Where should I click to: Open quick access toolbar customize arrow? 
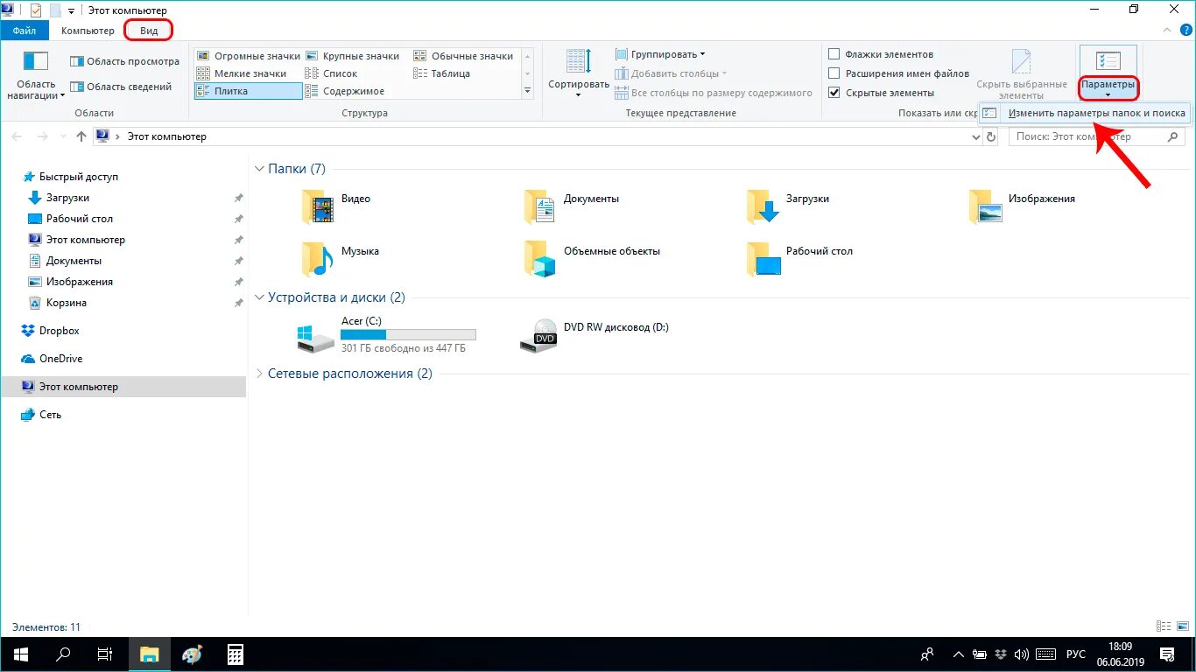(x=71, y=10)
